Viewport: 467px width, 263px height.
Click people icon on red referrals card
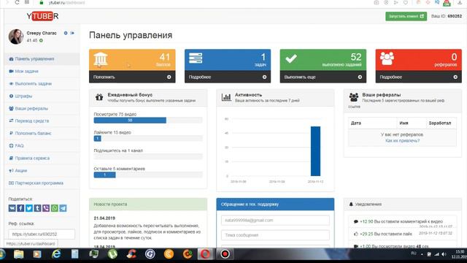point(387,58)
